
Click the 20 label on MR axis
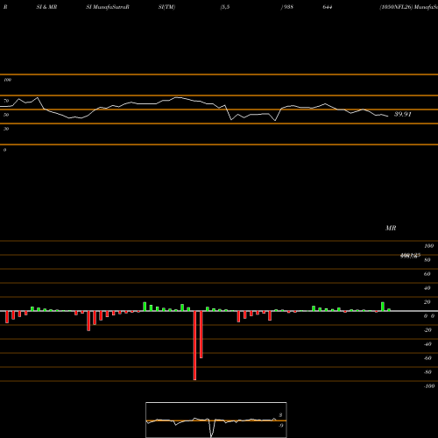(x=427, y=302)
